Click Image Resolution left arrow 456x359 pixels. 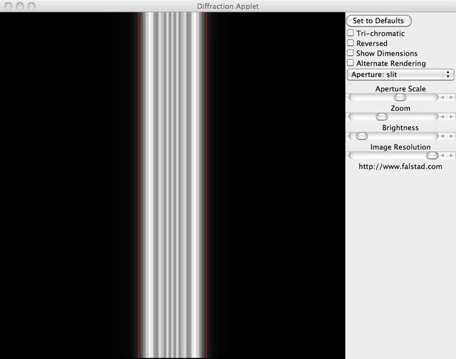coord(442,156)
